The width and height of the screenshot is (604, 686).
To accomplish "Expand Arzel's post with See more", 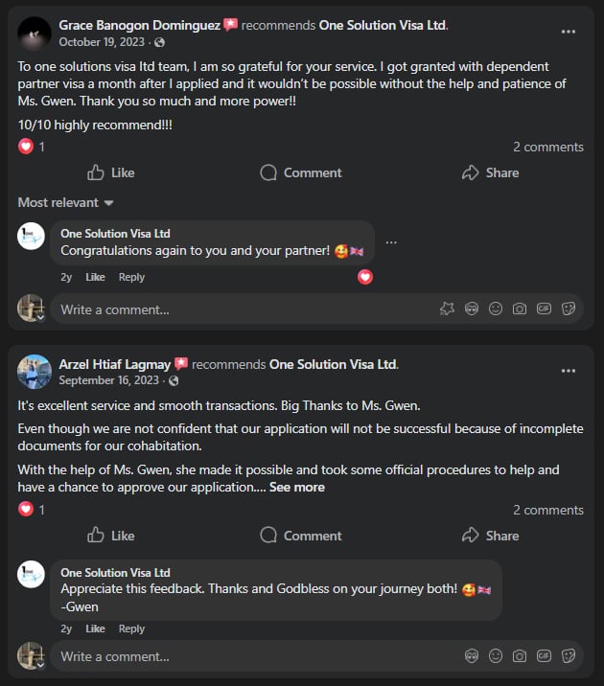I will (x=296, y=487).
